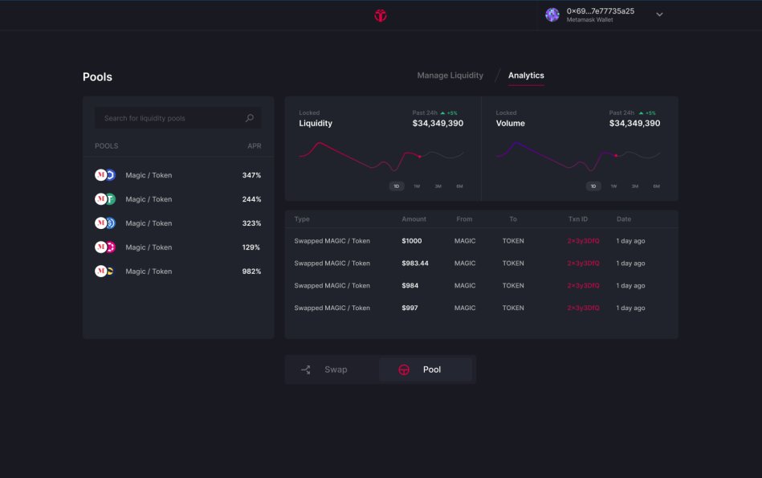762x478 pixels.
Task: Select 6M range on Volume chart
Action: coord(657,186)
